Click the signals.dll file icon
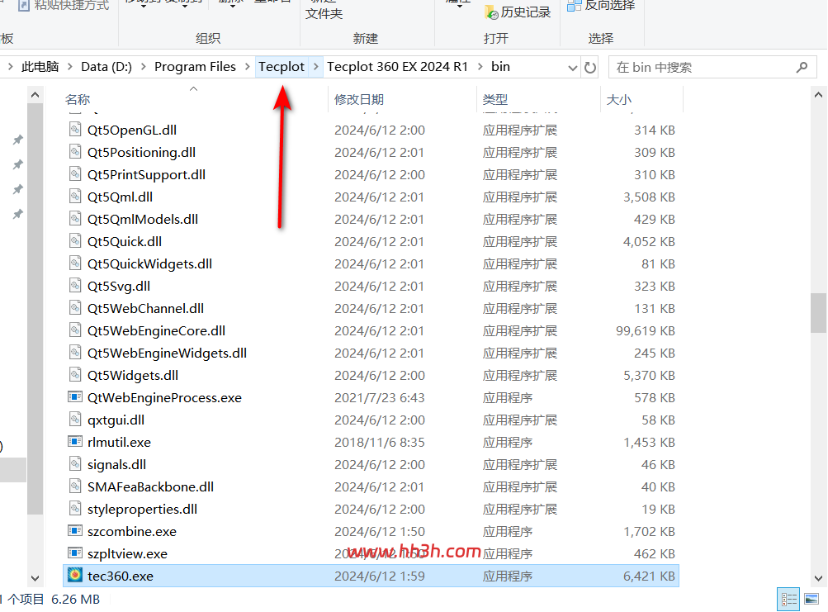Viewport: 828px width, 612px height. click(x=75, y=464)
